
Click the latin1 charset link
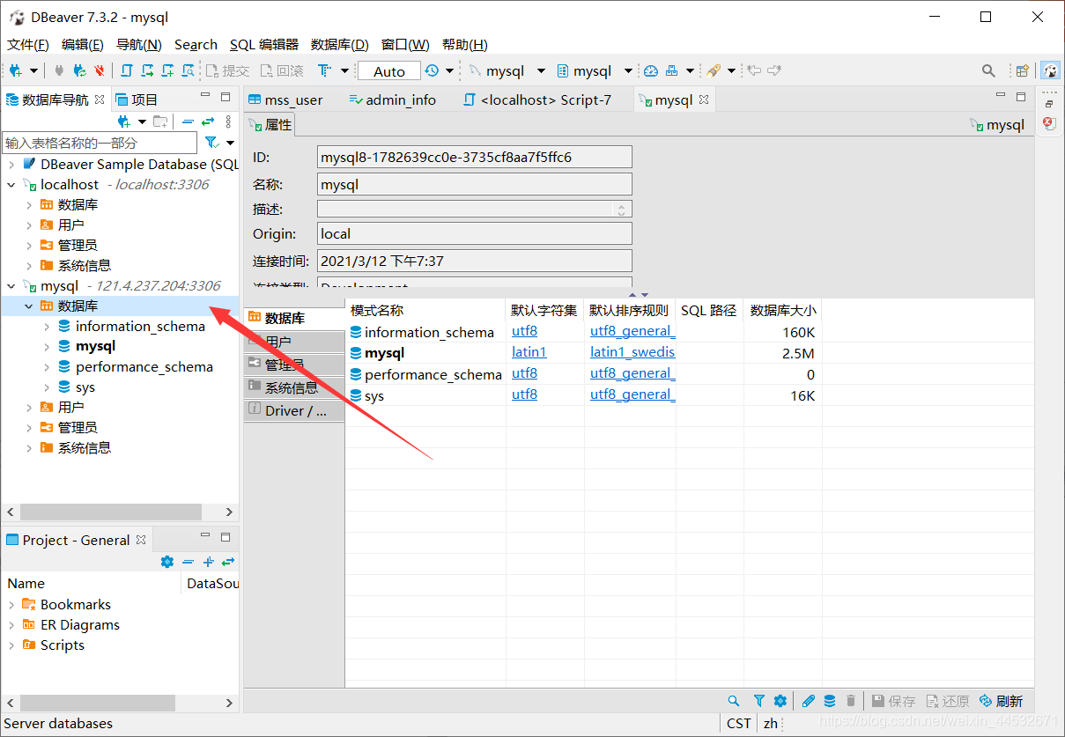pyautogui.click(x=529, y=352)
